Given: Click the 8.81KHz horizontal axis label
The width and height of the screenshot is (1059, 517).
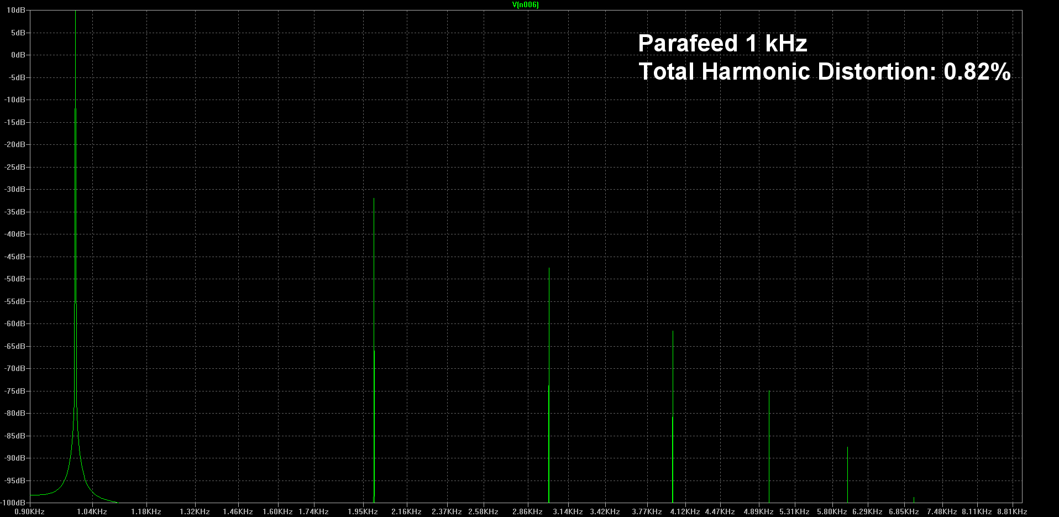Looking at the screenshot, I should (x=1012, y=512).
